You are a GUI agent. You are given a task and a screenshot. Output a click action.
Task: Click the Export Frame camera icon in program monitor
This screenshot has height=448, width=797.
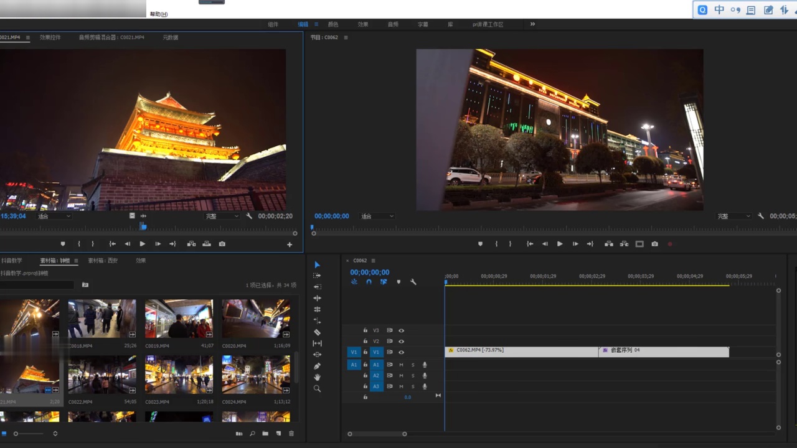point(654,244)
